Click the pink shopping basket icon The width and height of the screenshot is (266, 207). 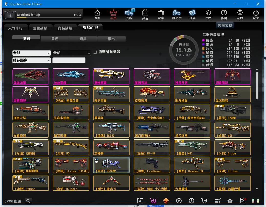(x=153, y=201)
